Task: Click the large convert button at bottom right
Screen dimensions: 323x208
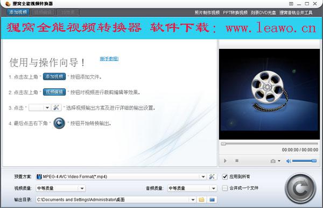Action: pyautogui.click(x=300, y=188)
